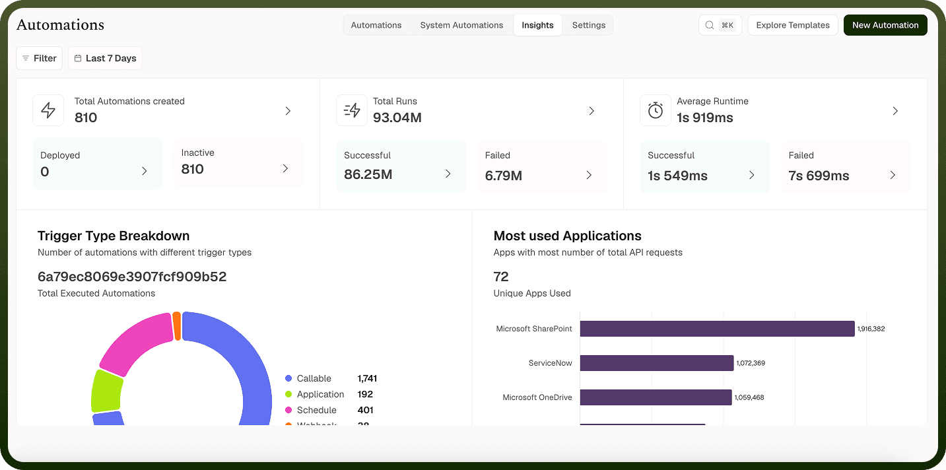Click the magnifier search icon
The width and height of the screenshot is (946, 470).
click(x=710, y=25)
